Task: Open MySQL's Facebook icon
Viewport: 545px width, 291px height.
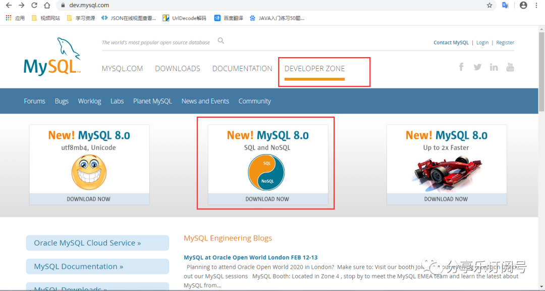Action: pos(461,67)
